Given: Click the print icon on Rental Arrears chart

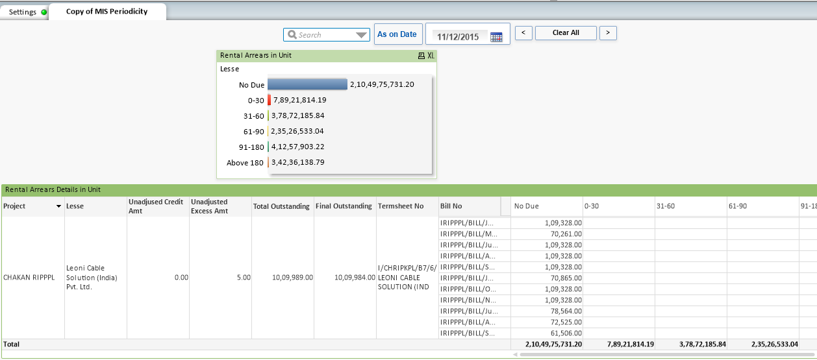Looking at the screenshot, I should [421, 56].
